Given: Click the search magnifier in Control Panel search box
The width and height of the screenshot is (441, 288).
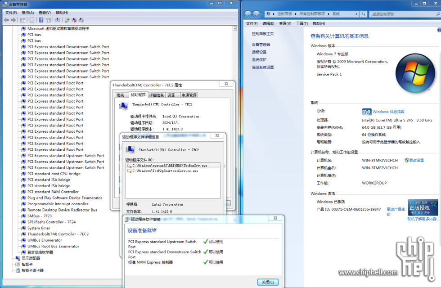Looking at the screenshot, I should pyautogui.click(x=438, y=14).
